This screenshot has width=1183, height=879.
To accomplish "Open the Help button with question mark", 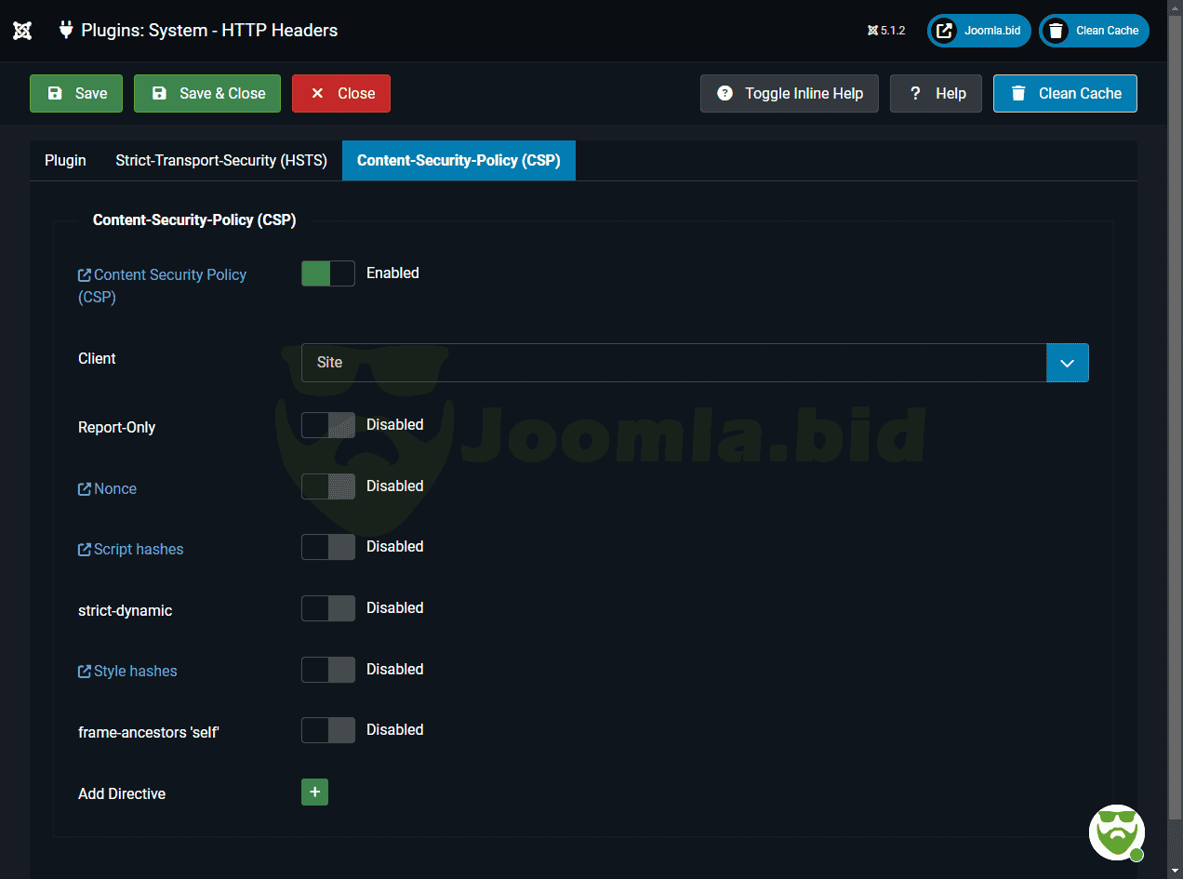I will pos(936,93).
